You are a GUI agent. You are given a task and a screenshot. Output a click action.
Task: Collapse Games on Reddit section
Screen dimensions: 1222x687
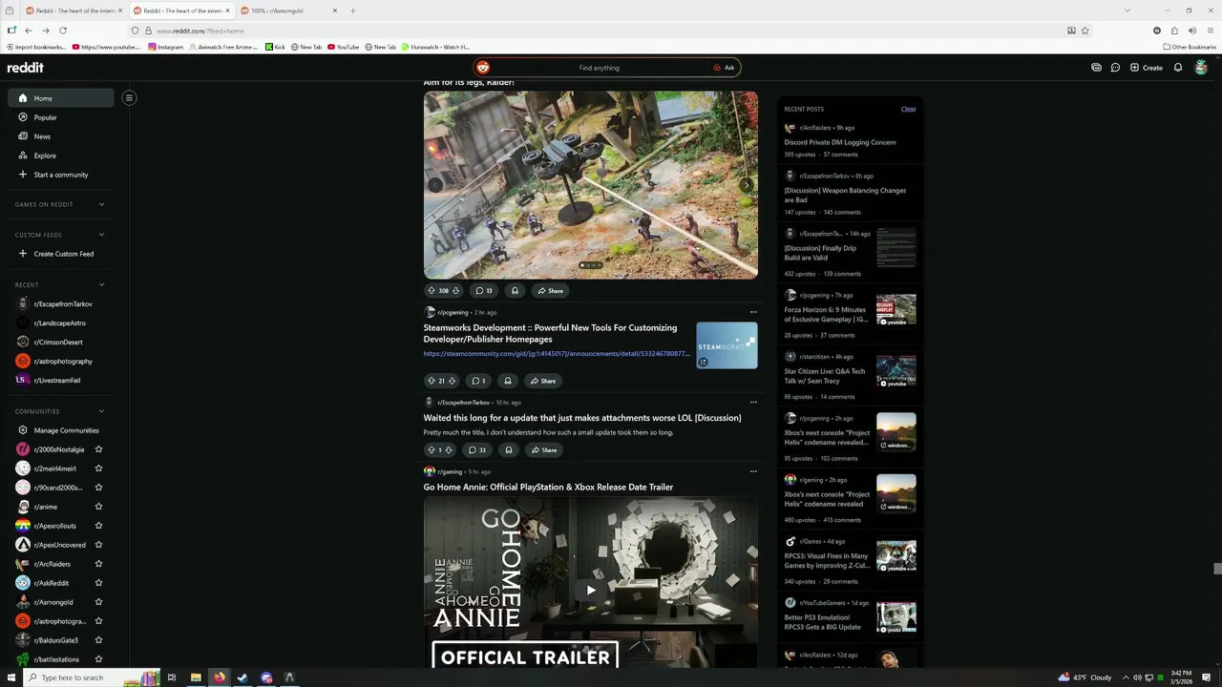[x=101, y=204]
